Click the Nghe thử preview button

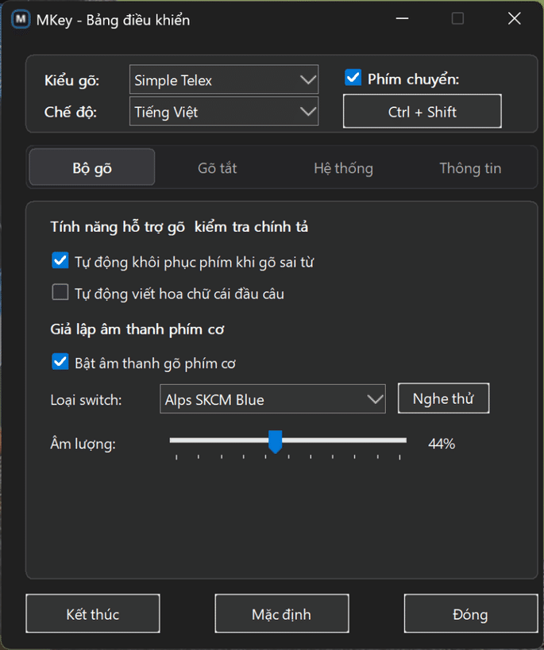pyautogui.click(x=443, y=398)
